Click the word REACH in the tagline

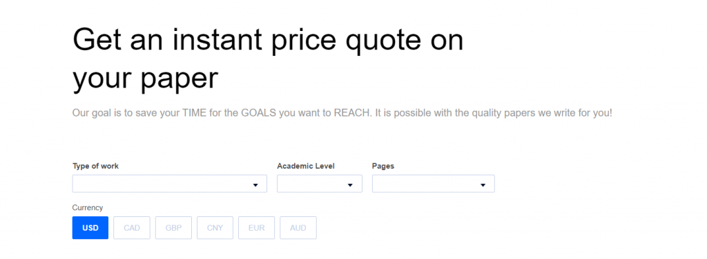pos(353,113)
